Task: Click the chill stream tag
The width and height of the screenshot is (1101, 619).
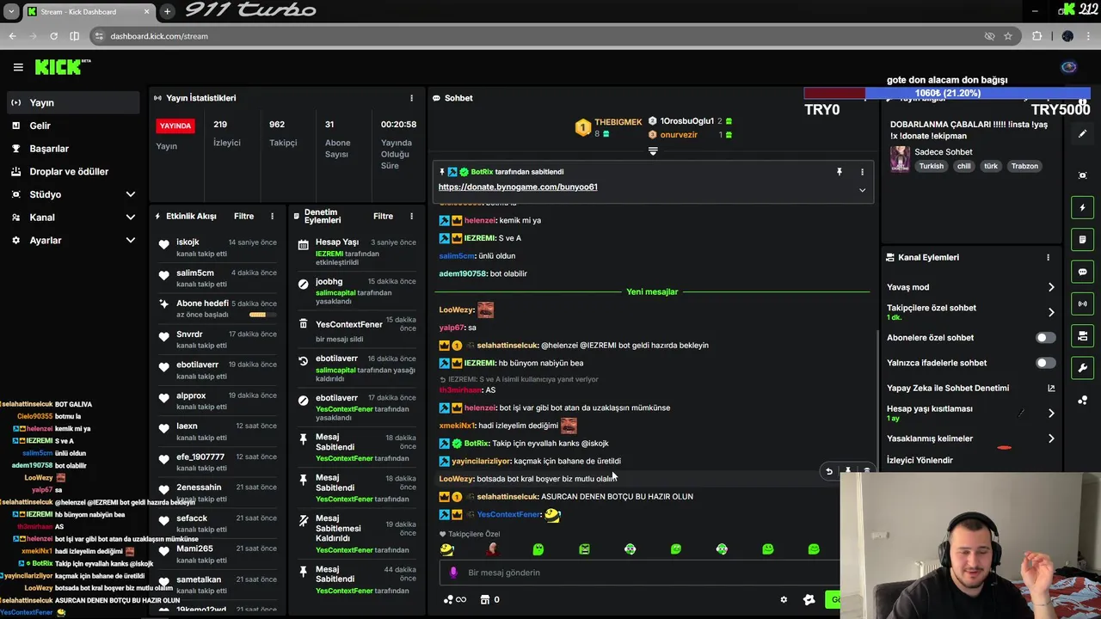Action: tap(963, 166)
